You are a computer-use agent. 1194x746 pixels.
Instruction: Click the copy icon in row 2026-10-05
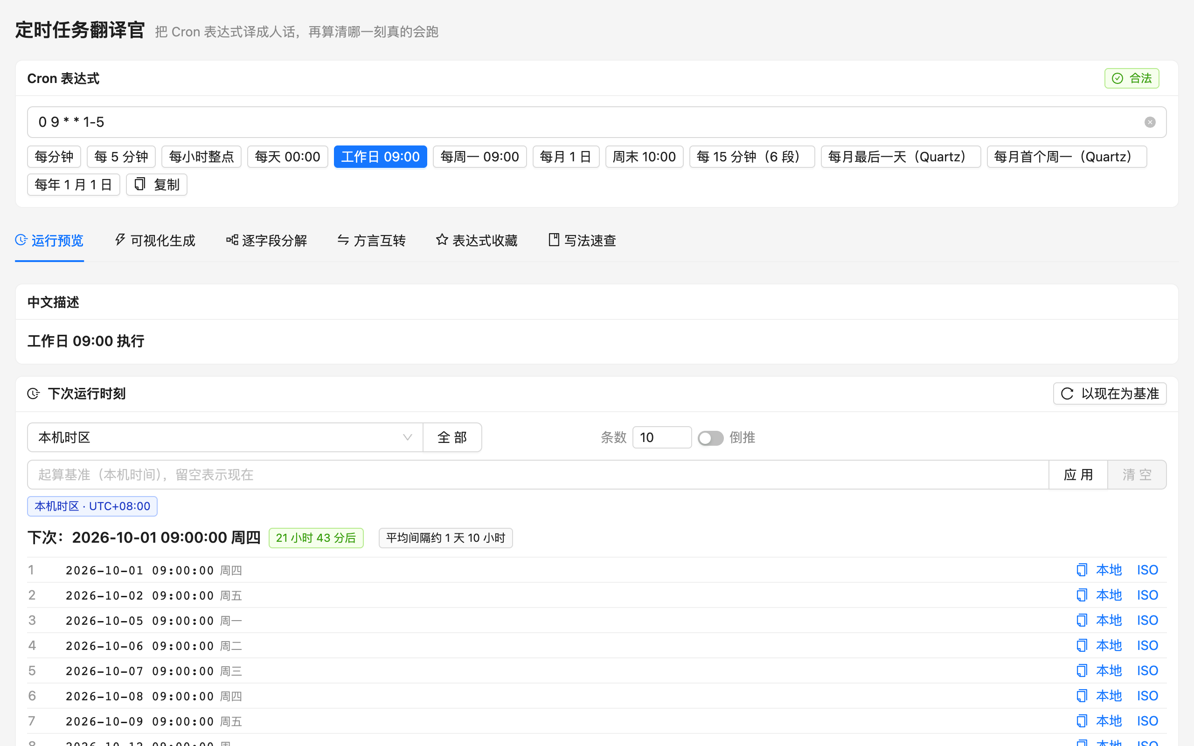point(1082,620)
